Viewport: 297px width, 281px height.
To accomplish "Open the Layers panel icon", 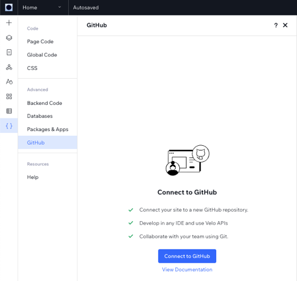I will [9, 37].
